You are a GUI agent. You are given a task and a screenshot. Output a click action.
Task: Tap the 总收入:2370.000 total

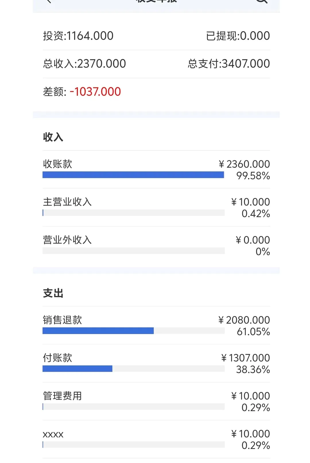(x=84, y=64)
